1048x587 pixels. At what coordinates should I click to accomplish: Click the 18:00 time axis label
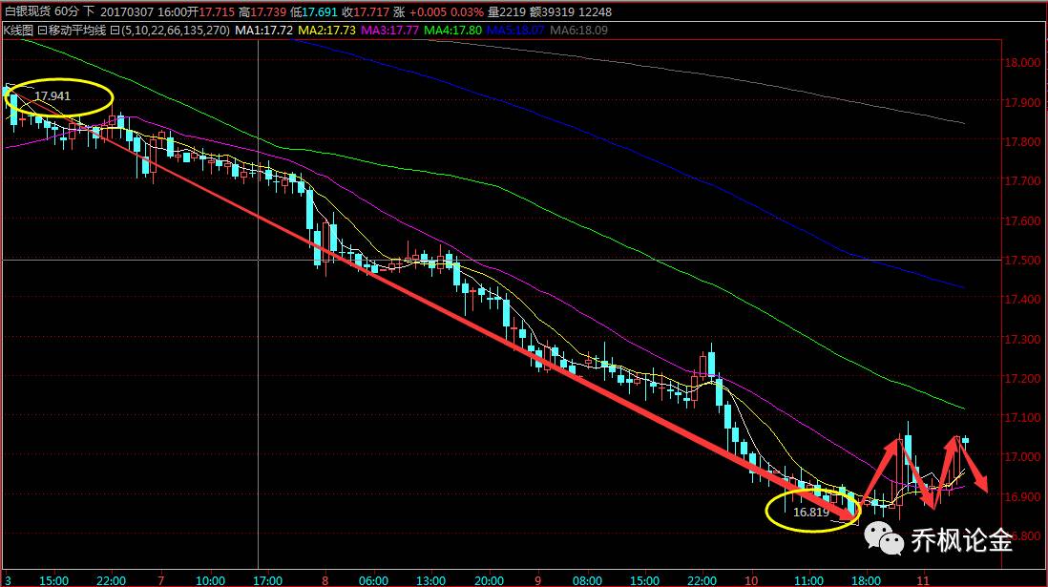pyautogui.click(x=867, y=580)
